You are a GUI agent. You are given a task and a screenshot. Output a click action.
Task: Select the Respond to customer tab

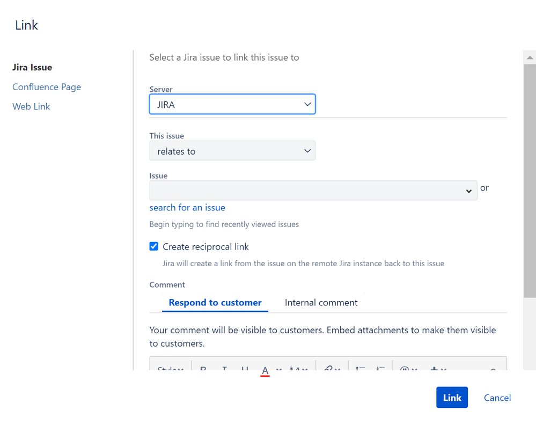pos(215,303)
